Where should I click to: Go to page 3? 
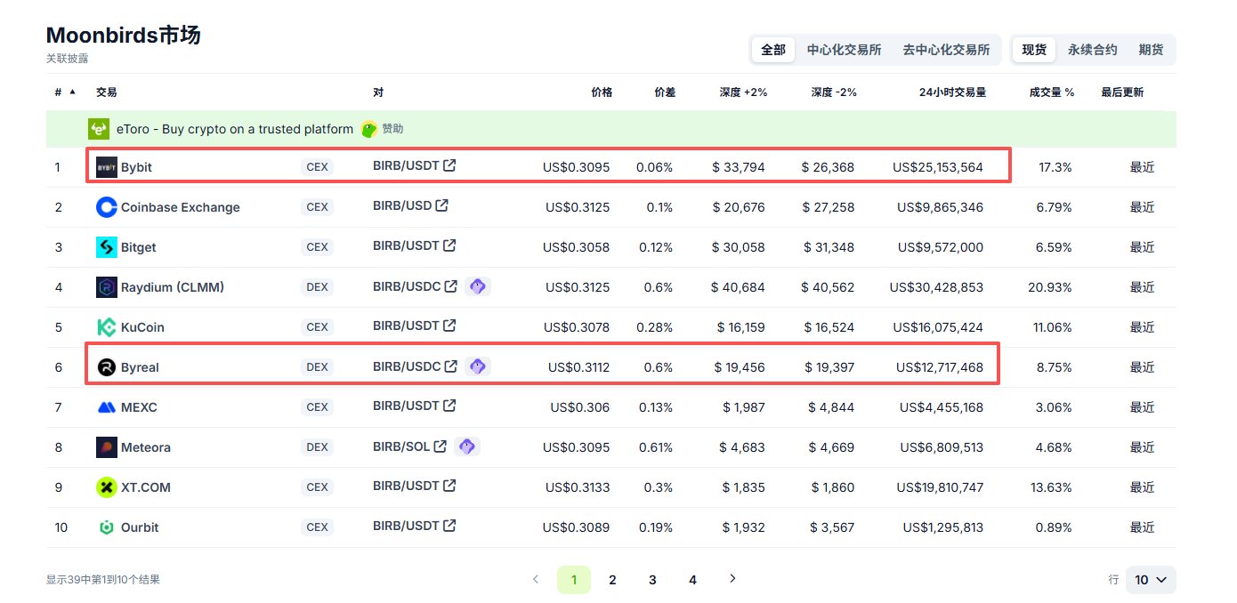[652, 580]
